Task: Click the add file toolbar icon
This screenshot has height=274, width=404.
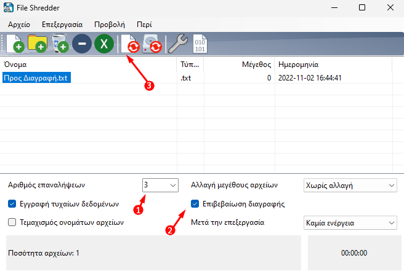Action: (x=15, y=44)
